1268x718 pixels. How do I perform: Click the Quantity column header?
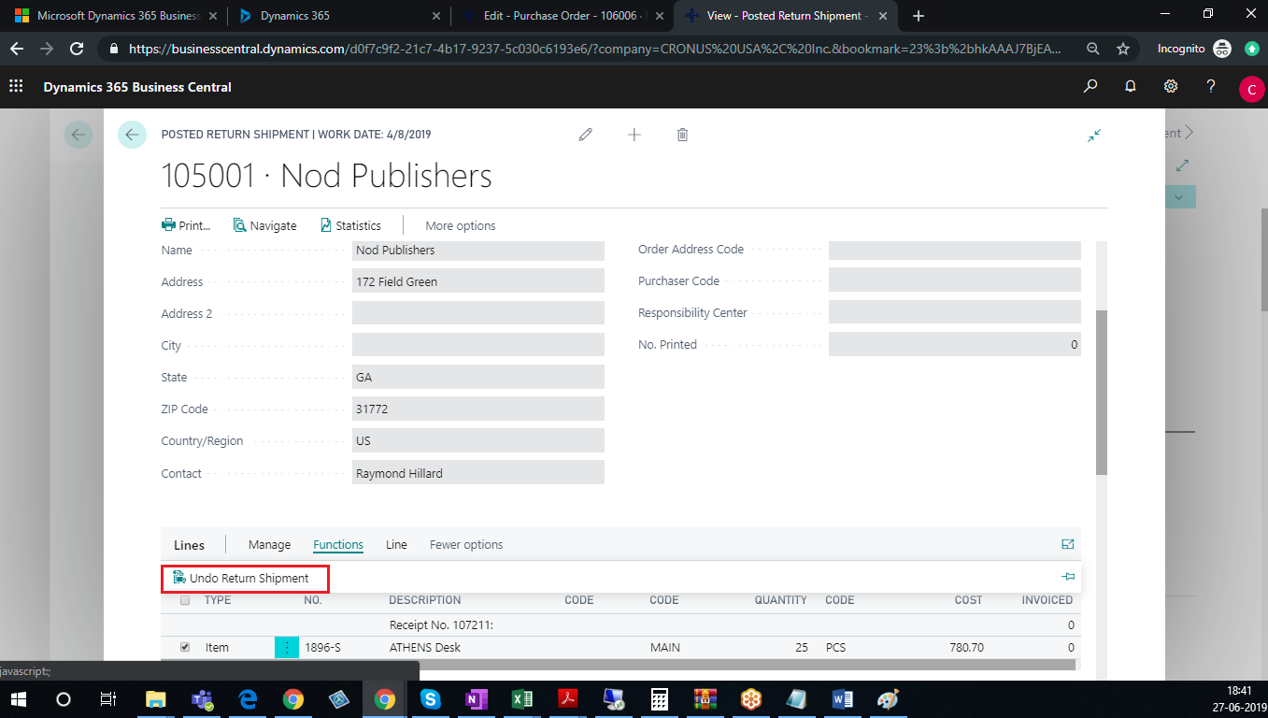click(x=780, y=600)
